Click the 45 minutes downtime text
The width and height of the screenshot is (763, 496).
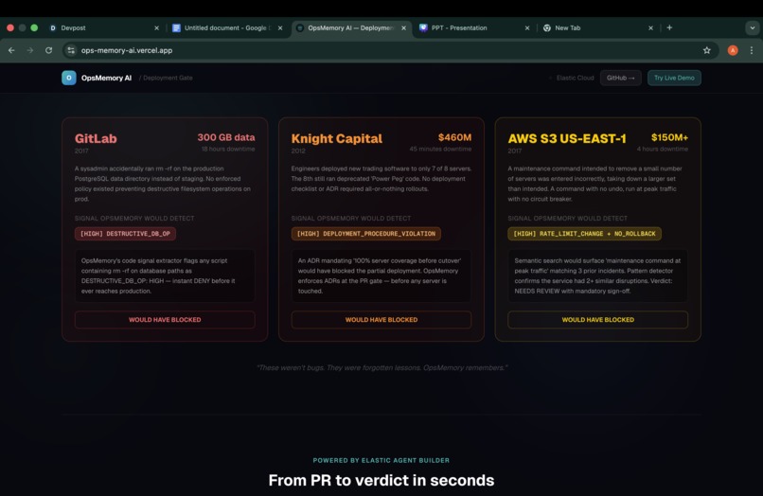coord(440,149)
